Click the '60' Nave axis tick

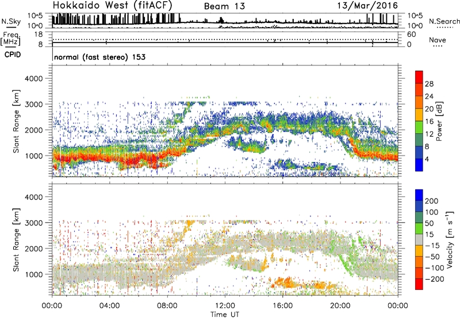(x=411, y=34)
